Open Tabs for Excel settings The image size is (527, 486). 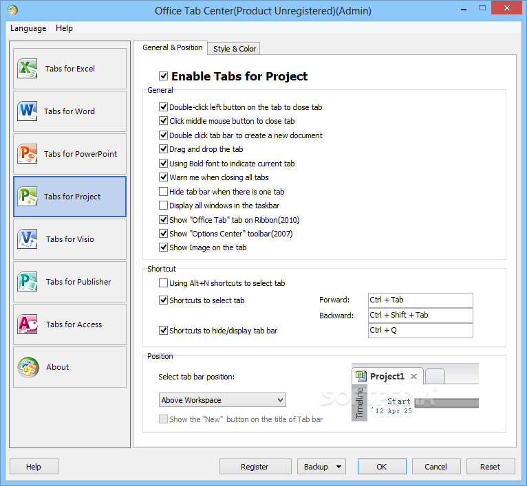tap(70, 69)
